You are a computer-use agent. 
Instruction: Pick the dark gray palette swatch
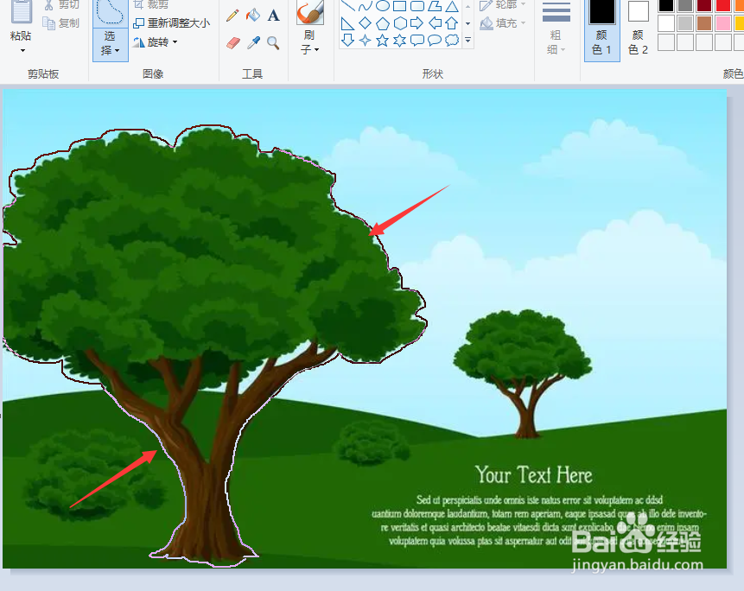click(x=685, y=5)
